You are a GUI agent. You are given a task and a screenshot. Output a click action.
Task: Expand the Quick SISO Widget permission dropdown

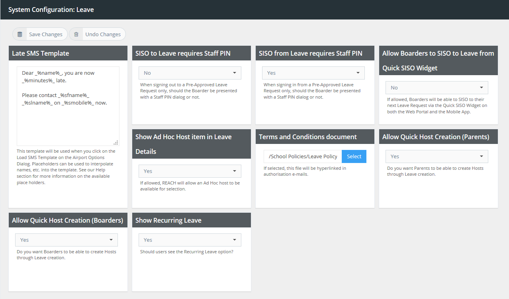point(437,87)
